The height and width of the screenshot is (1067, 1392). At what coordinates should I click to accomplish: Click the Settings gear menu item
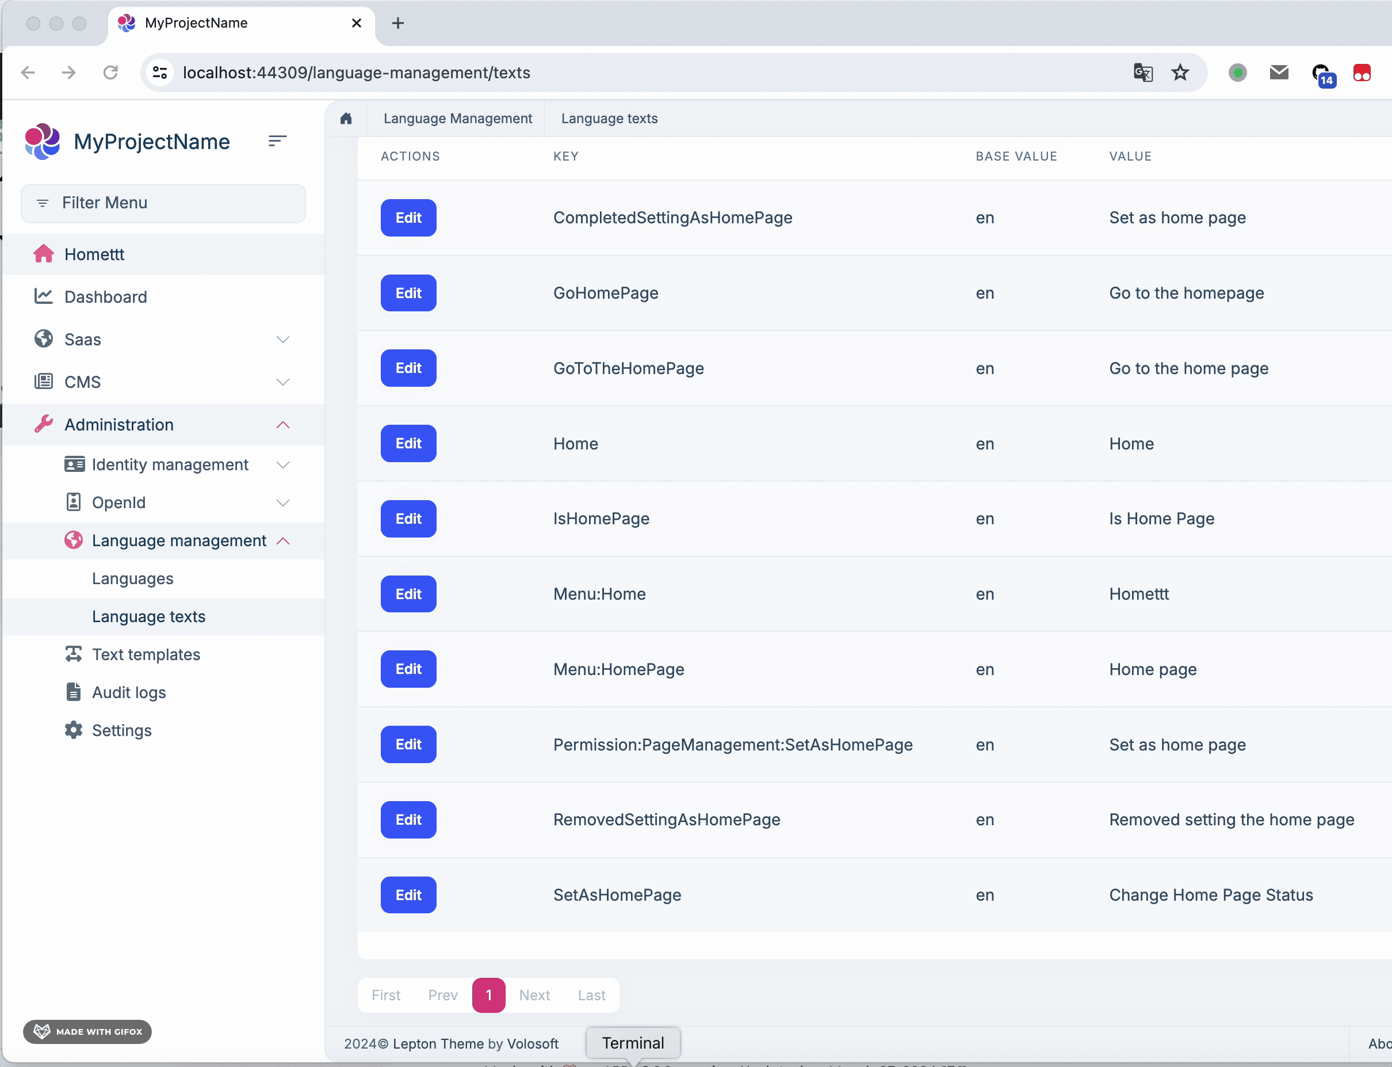click(x=121, y=730)
